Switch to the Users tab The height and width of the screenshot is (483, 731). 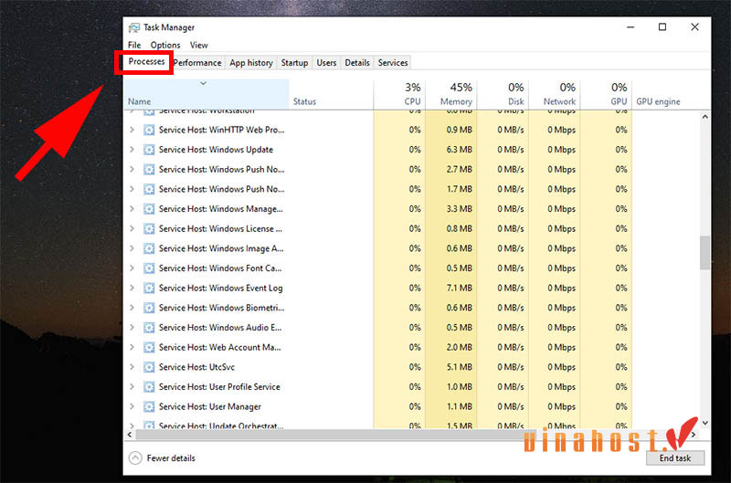[x=326, y=63]
